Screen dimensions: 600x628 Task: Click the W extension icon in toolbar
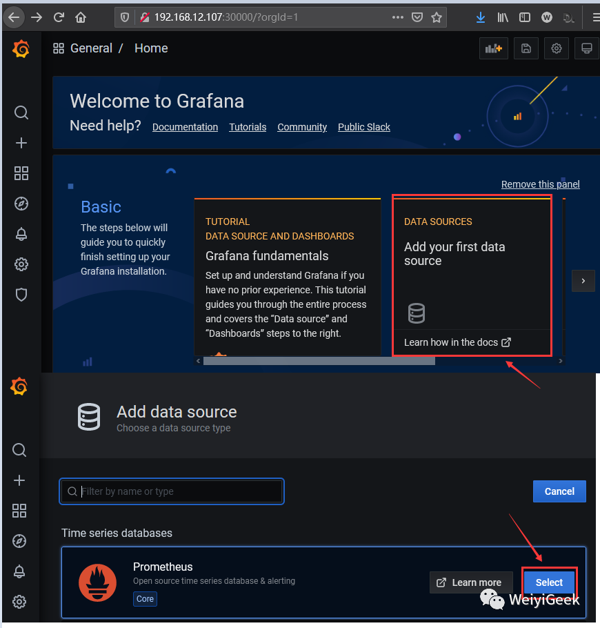coord(547,17)
